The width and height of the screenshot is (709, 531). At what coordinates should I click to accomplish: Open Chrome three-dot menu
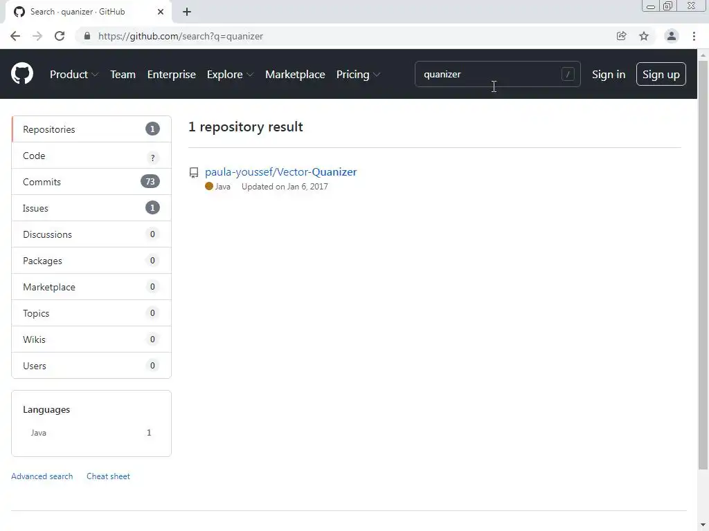[x=694, y=36]
